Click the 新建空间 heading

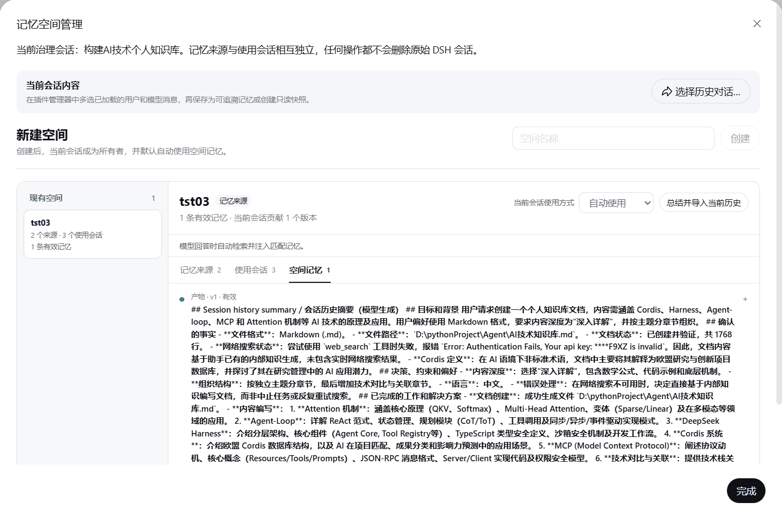[42, 135]
